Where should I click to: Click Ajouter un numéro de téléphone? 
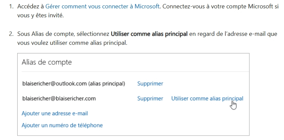click(62, 125)
